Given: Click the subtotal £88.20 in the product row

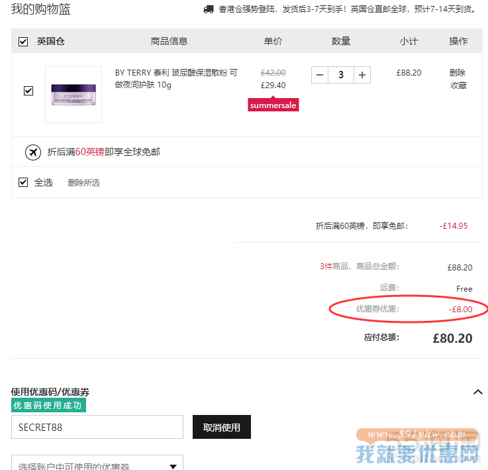Looking at the screenshot, I should 409,73.
